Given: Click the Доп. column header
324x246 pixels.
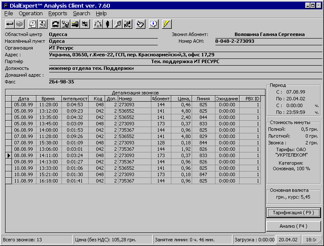Looking at the screenshot, I should tap(112, 99).
